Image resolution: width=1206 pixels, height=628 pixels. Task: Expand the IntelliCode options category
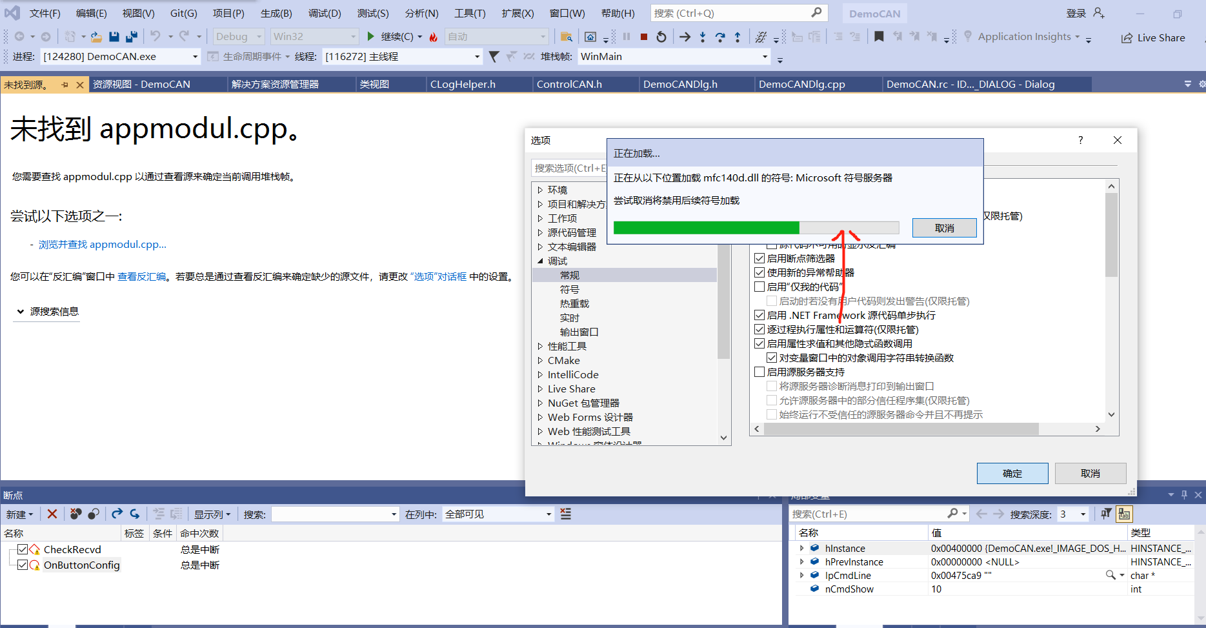[541, 374]
